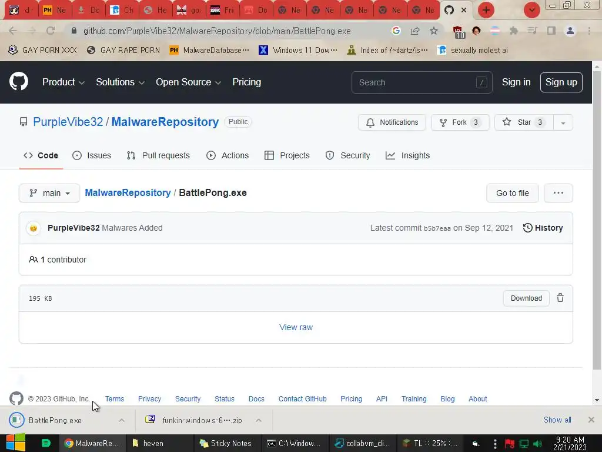Expand the Solutions menu

pyautogui.click(x=120, y=82)
